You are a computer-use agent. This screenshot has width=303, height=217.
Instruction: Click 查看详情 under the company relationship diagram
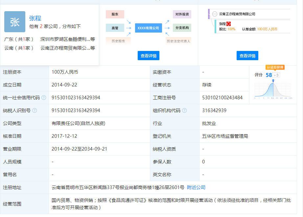[149, 56]
